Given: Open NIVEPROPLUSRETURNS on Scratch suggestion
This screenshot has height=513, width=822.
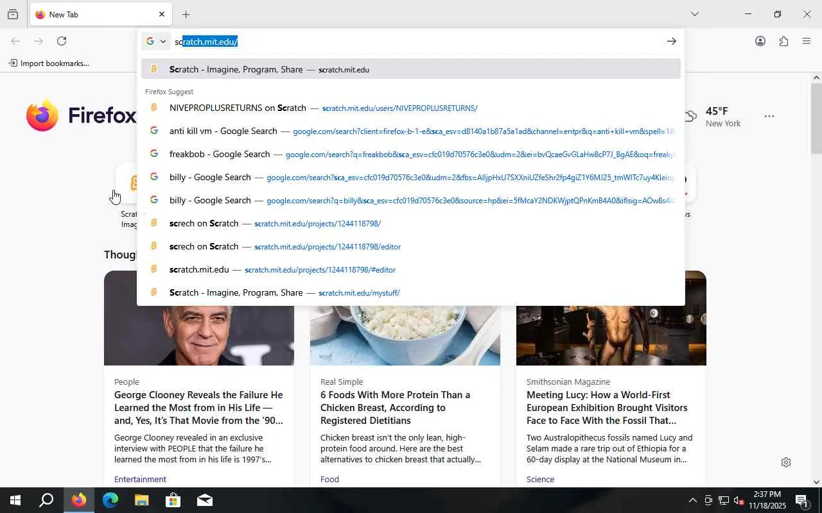Looking at the screenshot, I should (x=411, y=108).
